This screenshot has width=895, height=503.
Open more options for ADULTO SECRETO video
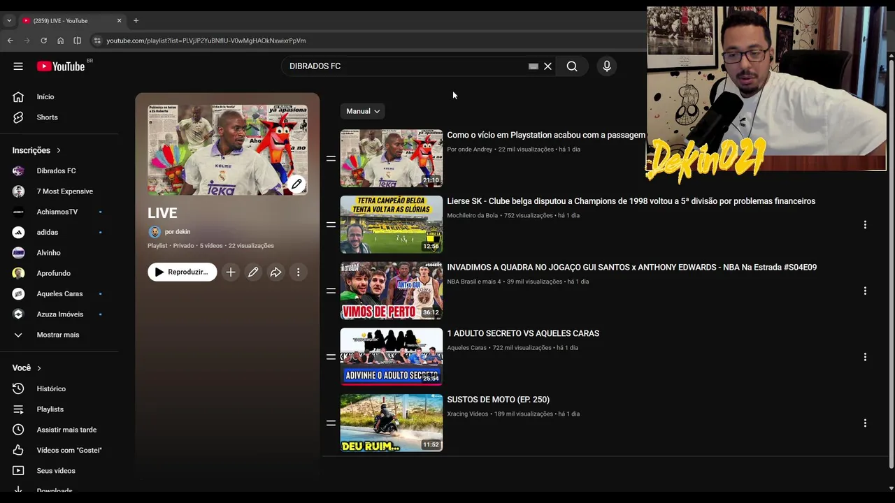click(x=865, y=357)
